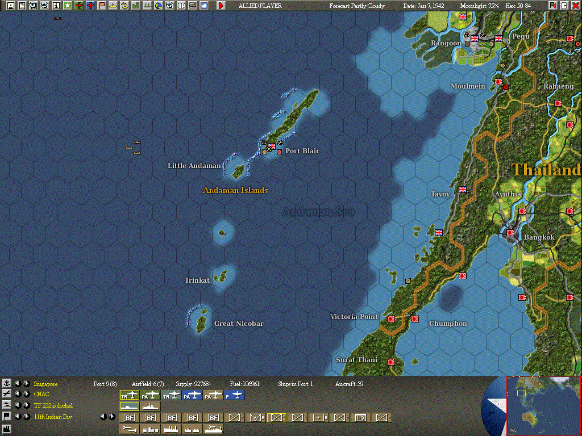This screenshot has width=582, height=436.
Task: Click the Tavoy British flag base
Action: [463, 190]
